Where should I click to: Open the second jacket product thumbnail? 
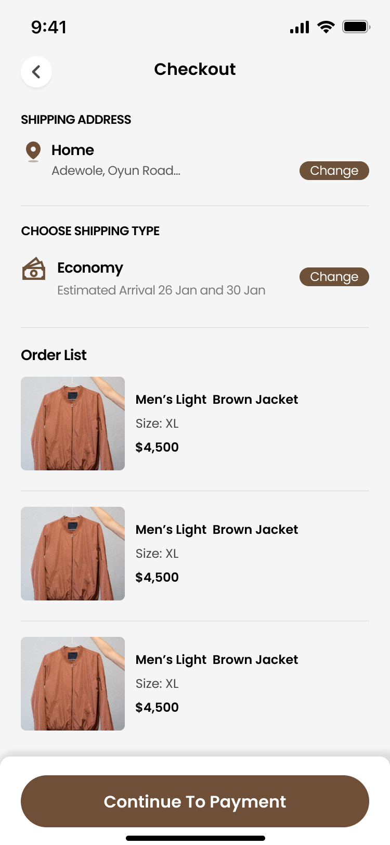[x=73, y=554]
